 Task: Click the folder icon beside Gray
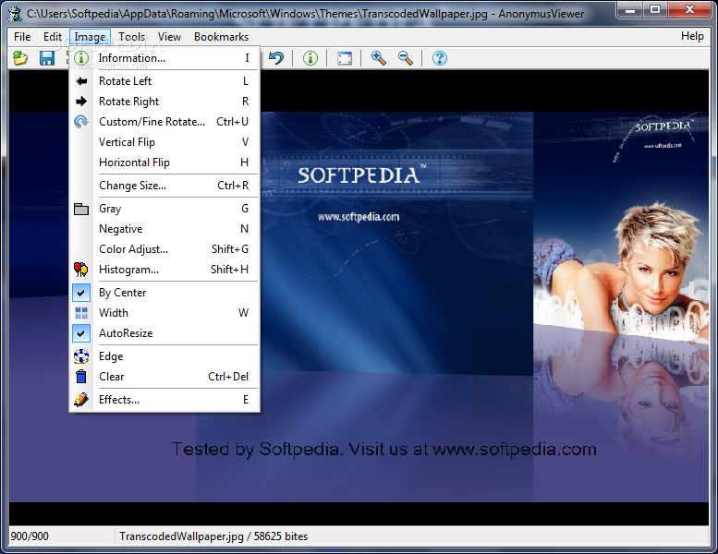[x=81, y=209]
